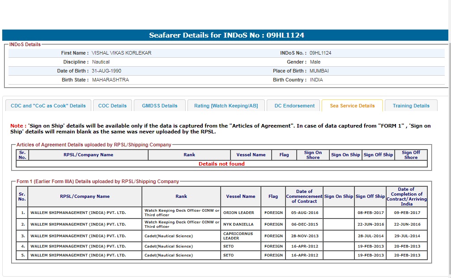This screenshot has width=451, height=278.
Task: Click the birth state value MAHARASHTRA
Action: [110, 80]
